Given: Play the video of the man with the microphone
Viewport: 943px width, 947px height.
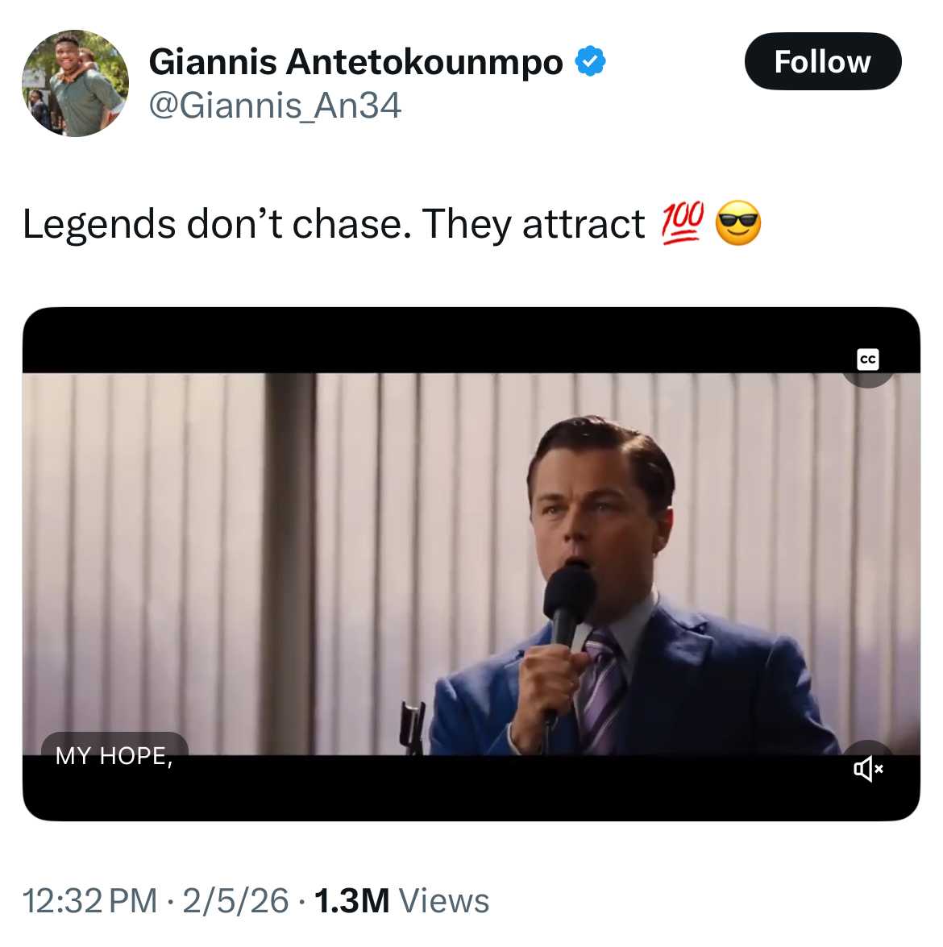Looking at the screenshot, I should [471, 564].
